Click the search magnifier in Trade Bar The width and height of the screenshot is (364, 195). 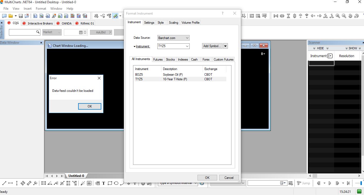[38, 32]
